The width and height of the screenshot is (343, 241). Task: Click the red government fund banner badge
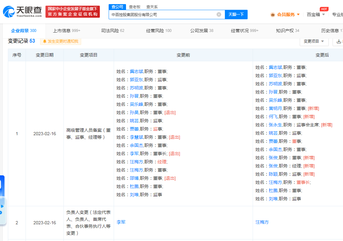coord(73,12)
